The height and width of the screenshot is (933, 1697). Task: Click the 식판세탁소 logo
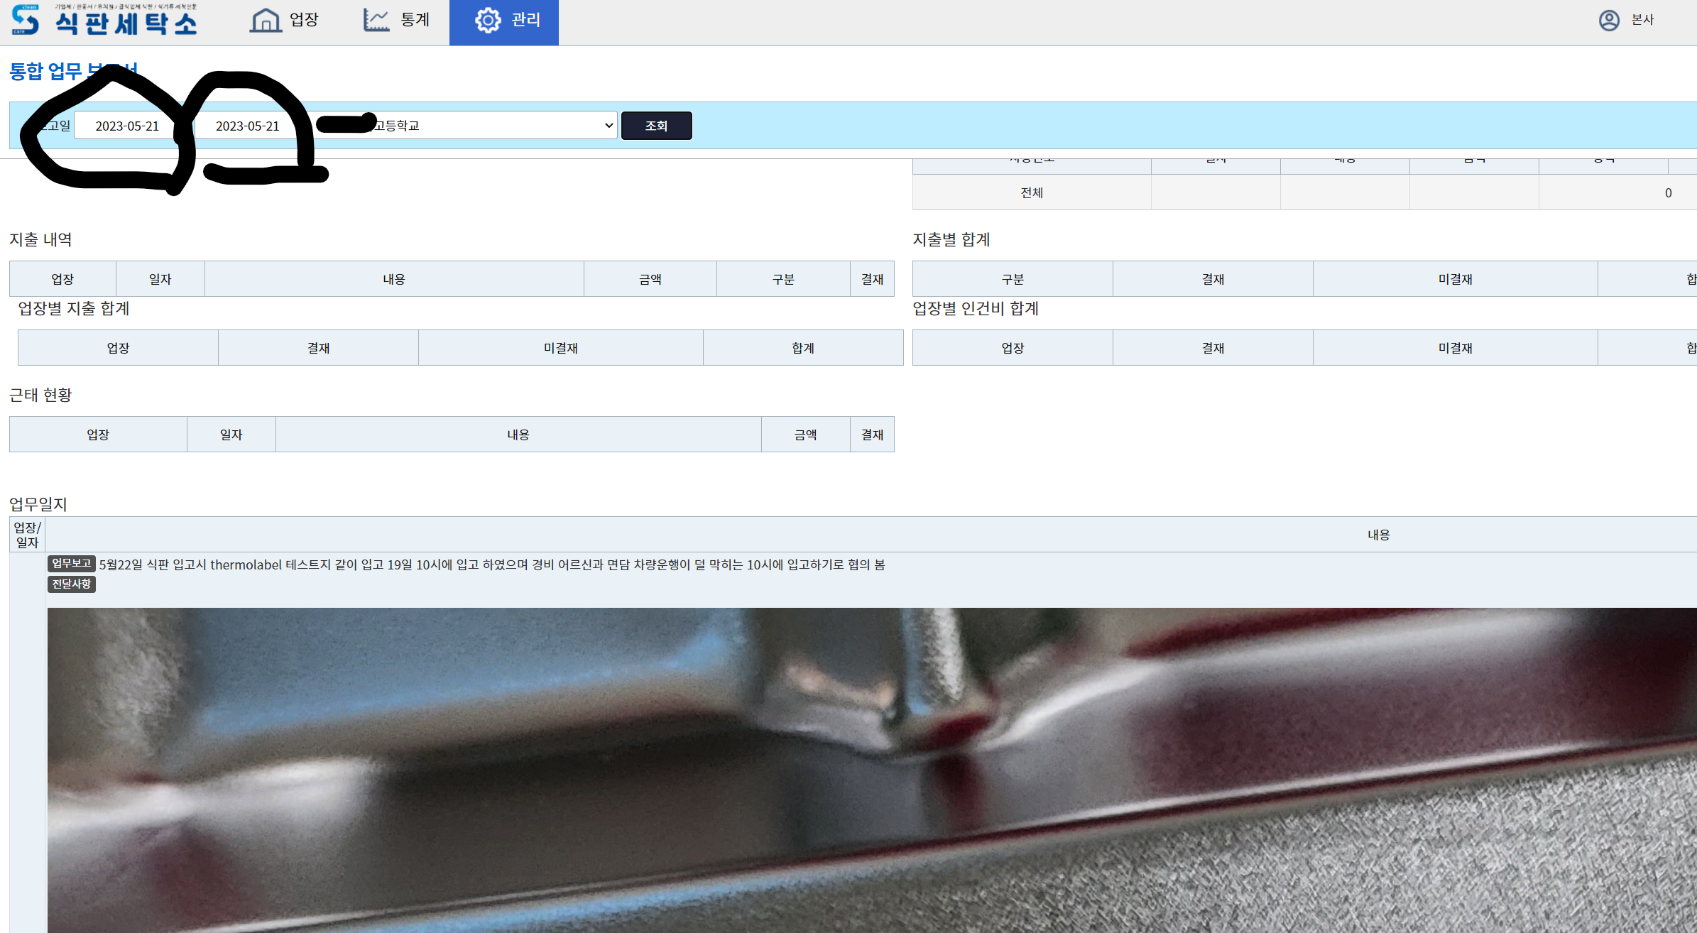(x=104, y=21)
